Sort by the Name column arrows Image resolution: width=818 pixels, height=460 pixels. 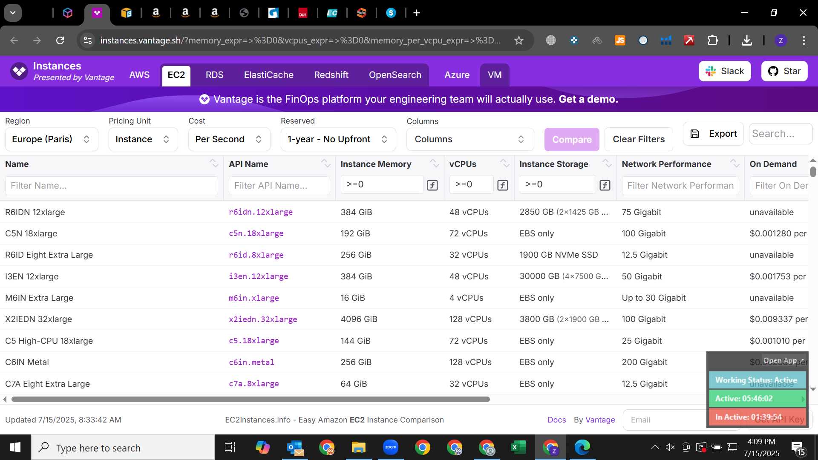click(214, 164)
